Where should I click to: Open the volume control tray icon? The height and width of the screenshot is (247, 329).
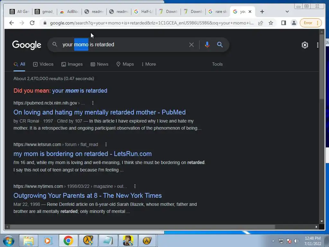(297, 241)
